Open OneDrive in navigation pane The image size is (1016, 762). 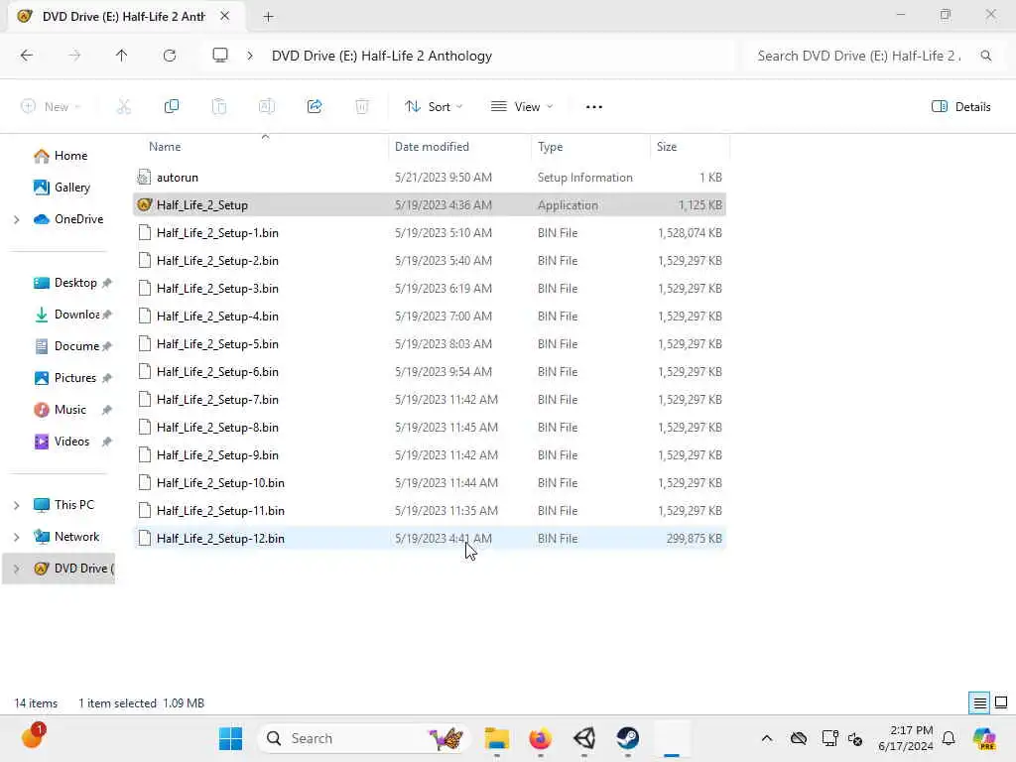(x=68, y=219)
